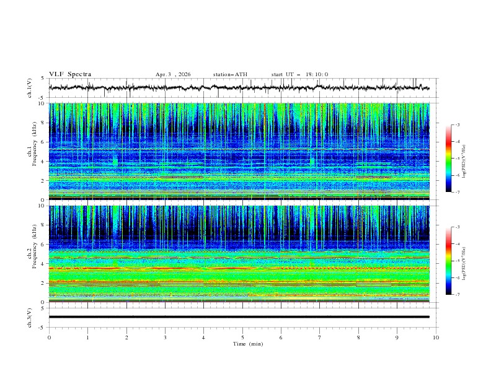This screenshot has height=379, width=491.
Task: Click the ch.3 voltage trace
Action: 239,317
